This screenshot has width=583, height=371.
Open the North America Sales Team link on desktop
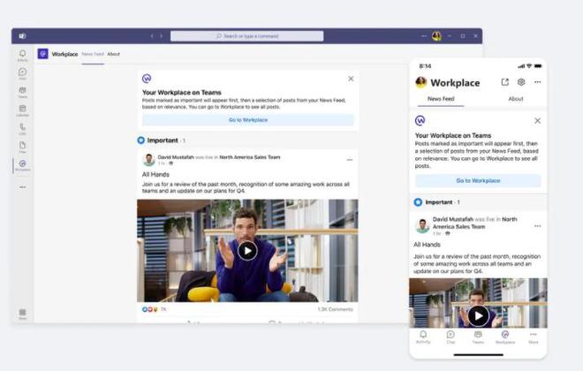(250, 157)
